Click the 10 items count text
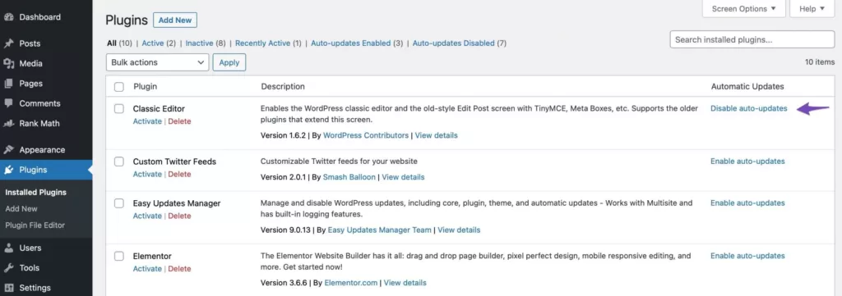Screen dimensions: 842x296 point(820,62)
